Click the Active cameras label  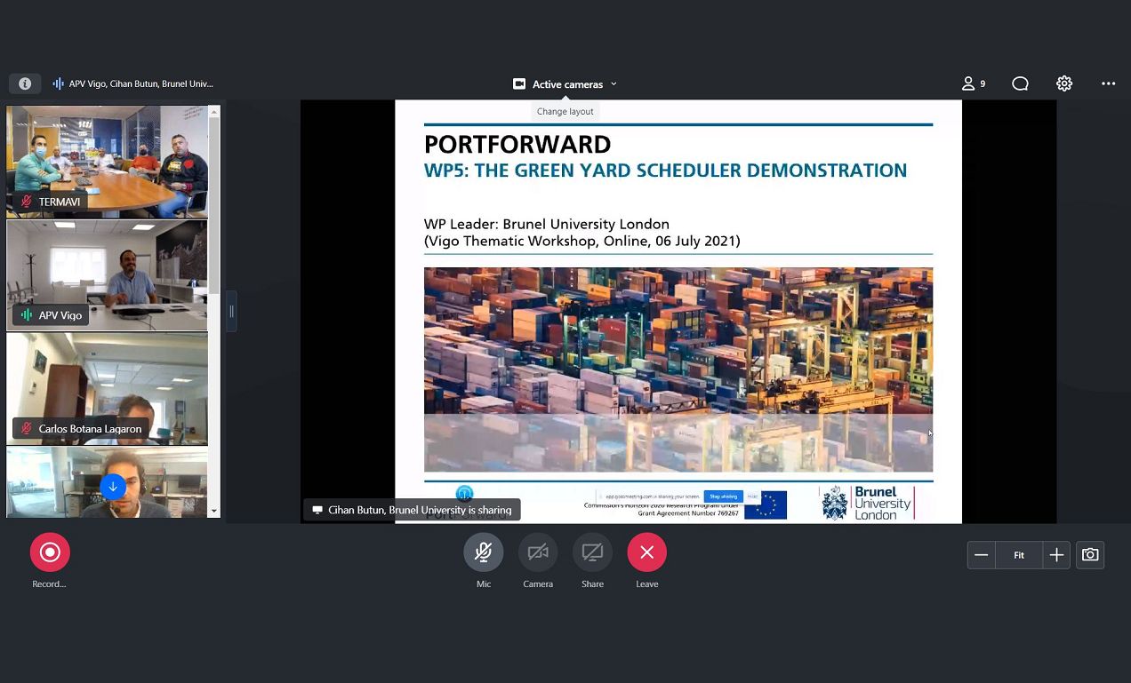tap(567, 84)
